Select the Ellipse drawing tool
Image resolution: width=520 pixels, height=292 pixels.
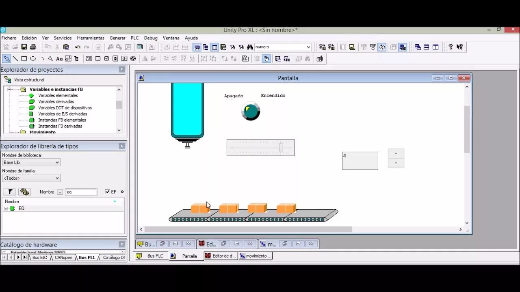point(33,59)
